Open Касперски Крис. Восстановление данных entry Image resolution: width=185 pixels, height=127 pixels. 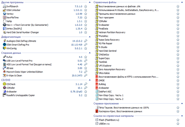pyautogui.click(x=120, y=111)
